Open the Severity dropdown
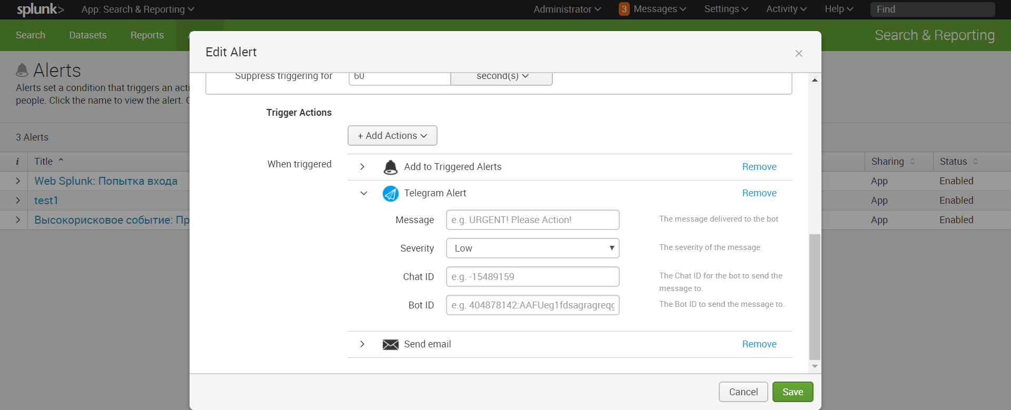 [x=532, y=248]
